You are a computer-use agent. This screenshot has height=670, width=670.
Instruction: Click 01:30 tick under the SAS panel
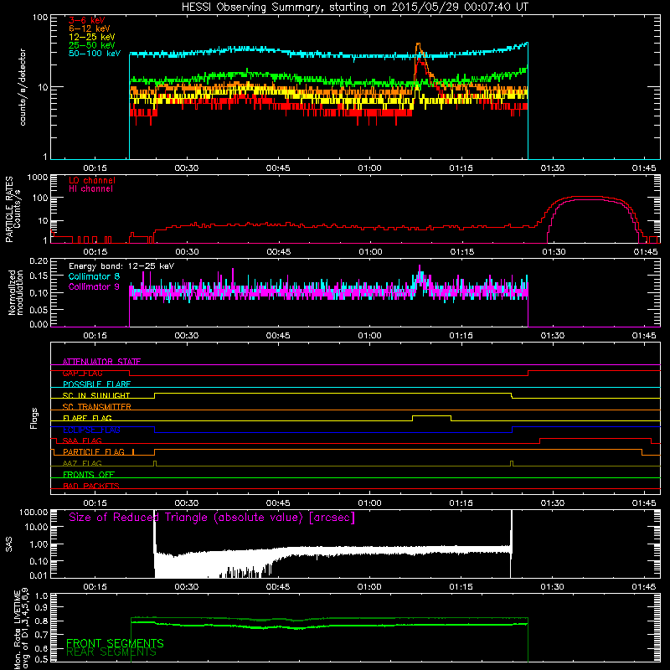[x=553, y=587]
